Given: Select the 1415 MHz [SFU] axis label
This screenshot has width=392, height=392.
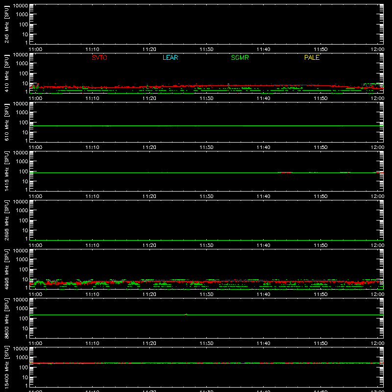Looking at the screenshot, I should tap(6, 171).
